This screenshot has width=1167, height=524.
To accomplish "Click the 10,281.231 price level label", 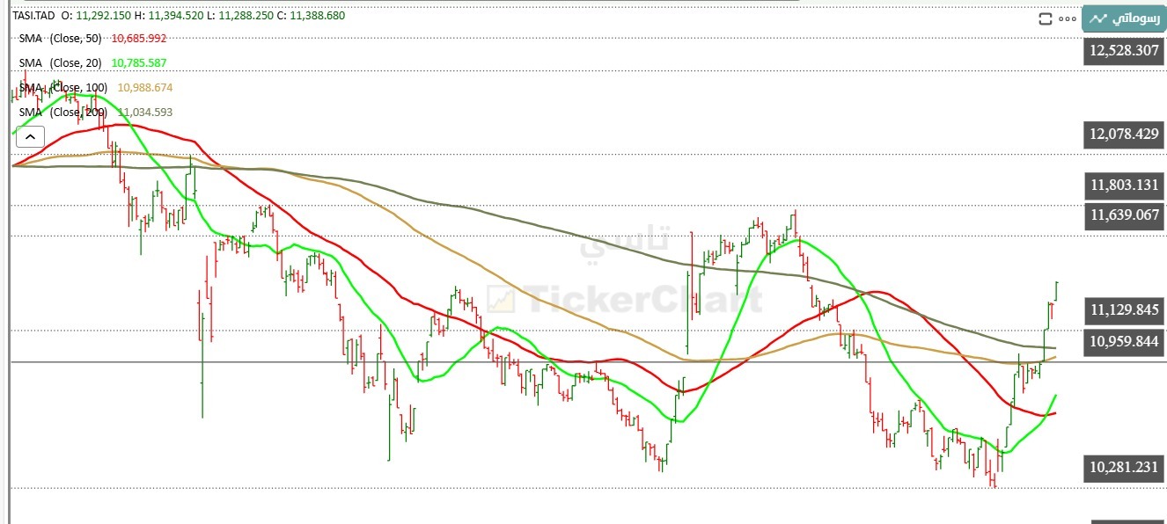I will pos(1124,467).
